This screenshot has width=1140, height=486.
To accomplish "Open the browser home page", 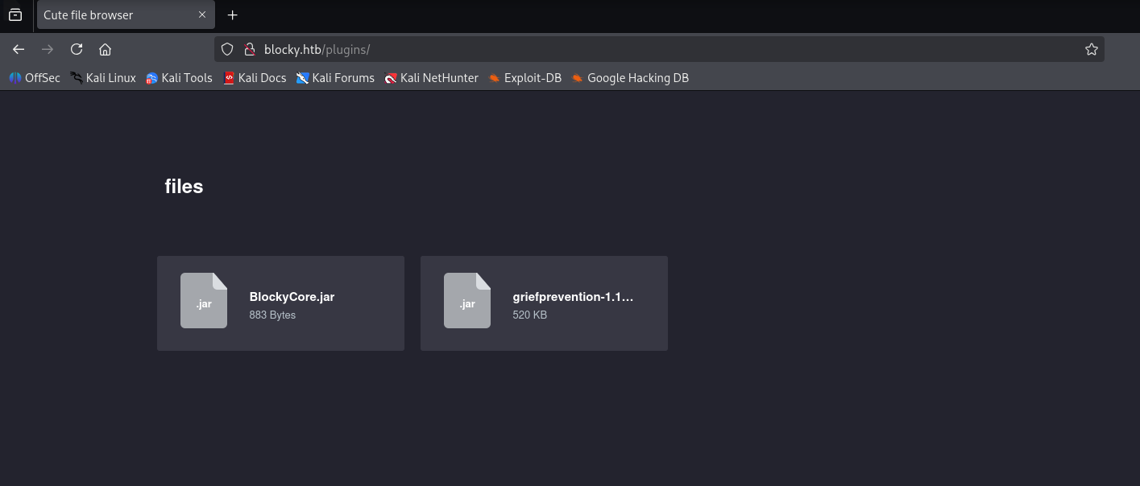I will (x=105, y=49).
